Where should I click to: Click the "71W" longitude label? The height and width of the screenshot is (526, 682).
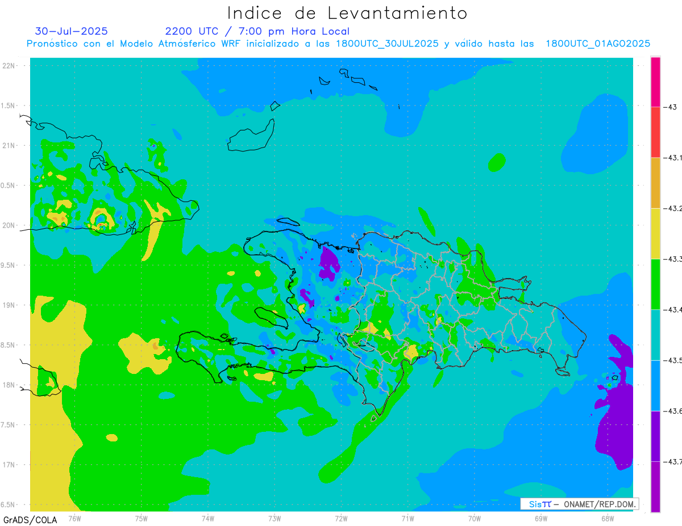[407, 518]
